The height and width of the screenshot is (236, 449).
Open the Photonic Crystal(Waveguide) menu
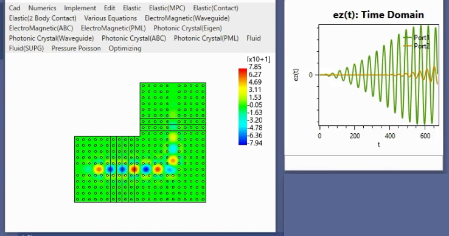click(x=51, y=38)
